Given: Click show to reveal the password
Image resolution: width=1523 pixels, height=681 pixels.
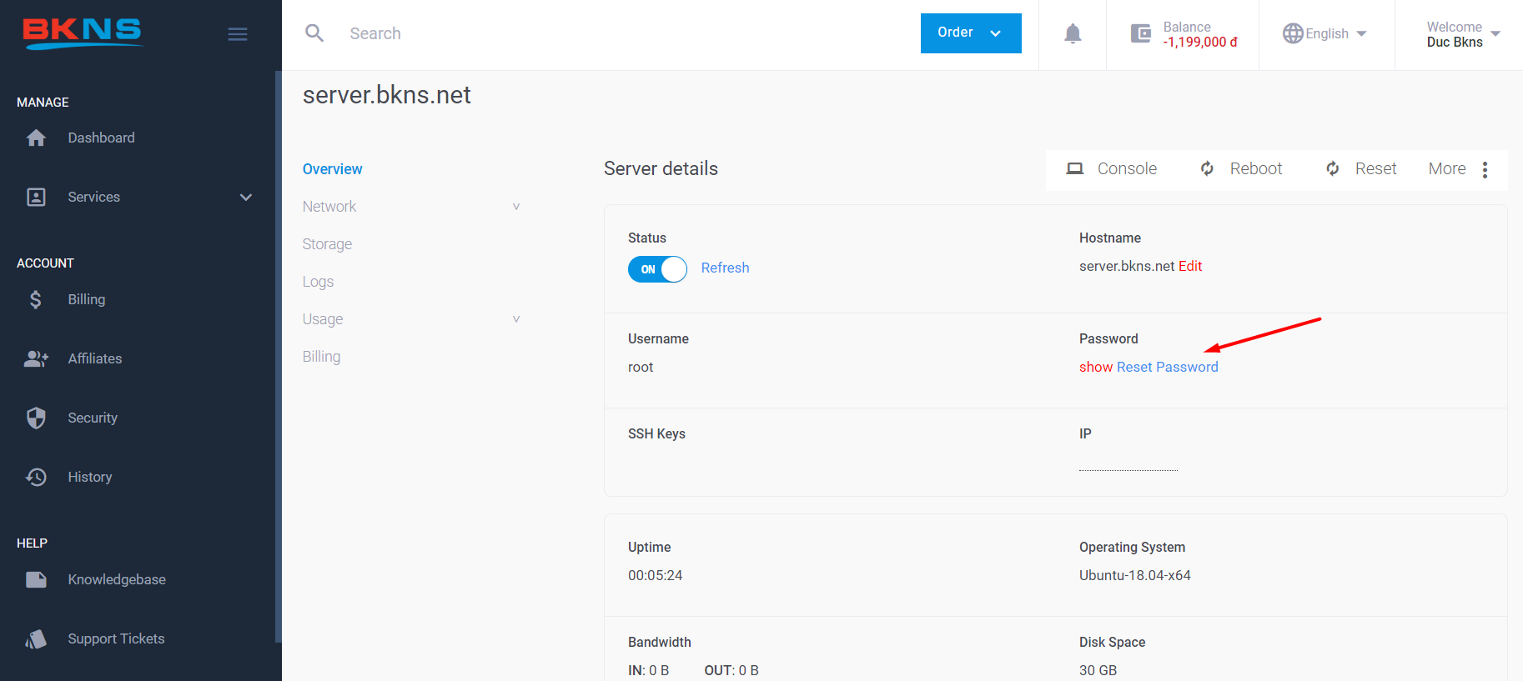Looking at the screenshot, I should coord(1096,367).
